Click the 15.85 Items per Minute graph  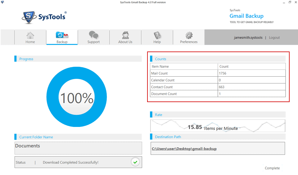point(218,126)
